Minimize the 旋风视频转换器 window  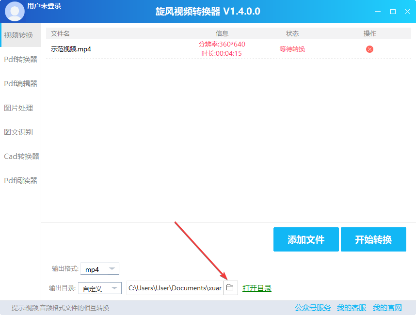(x=378, y=12)
